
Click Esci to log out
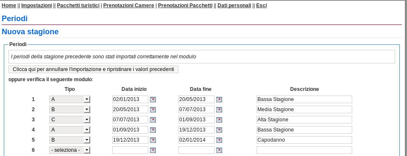pos(261,5)
